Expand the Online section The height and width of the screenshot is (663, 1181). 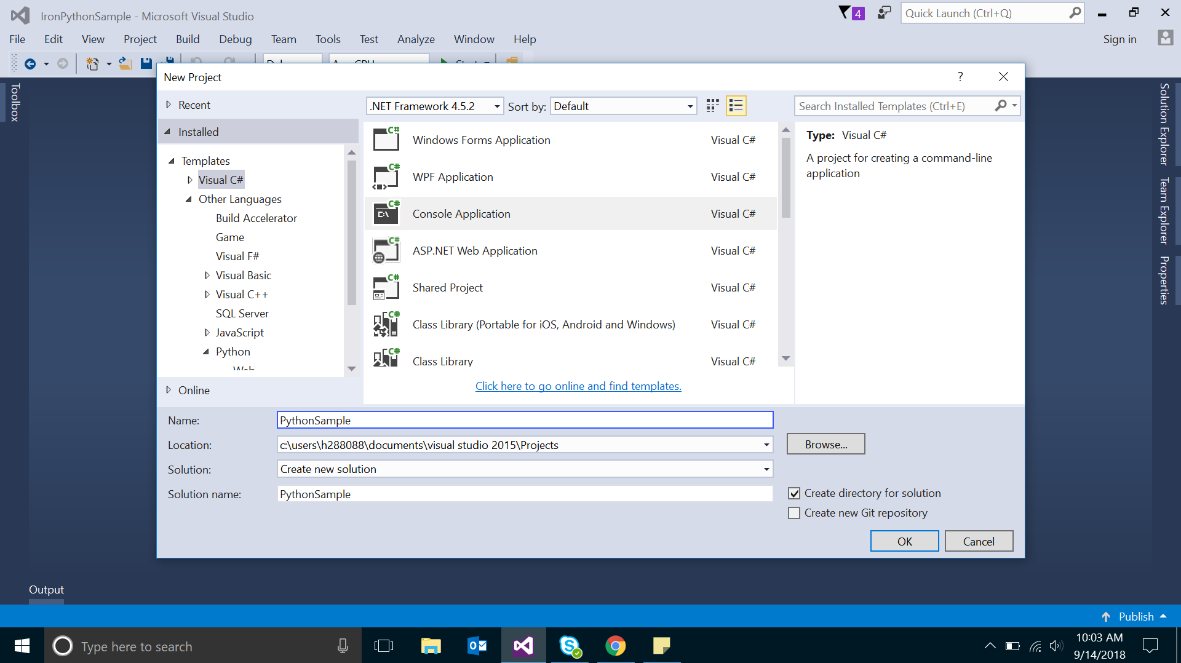[x=169, y=389]
